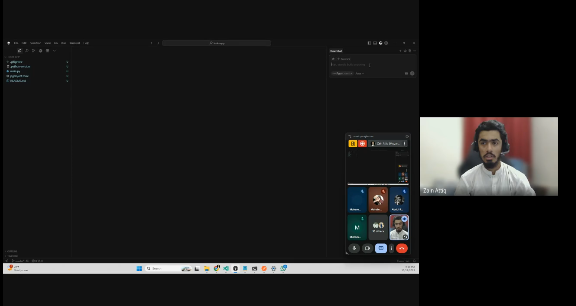Open the Extensions view icon
This screenshot has width=576, height=306.
(47, 51)
